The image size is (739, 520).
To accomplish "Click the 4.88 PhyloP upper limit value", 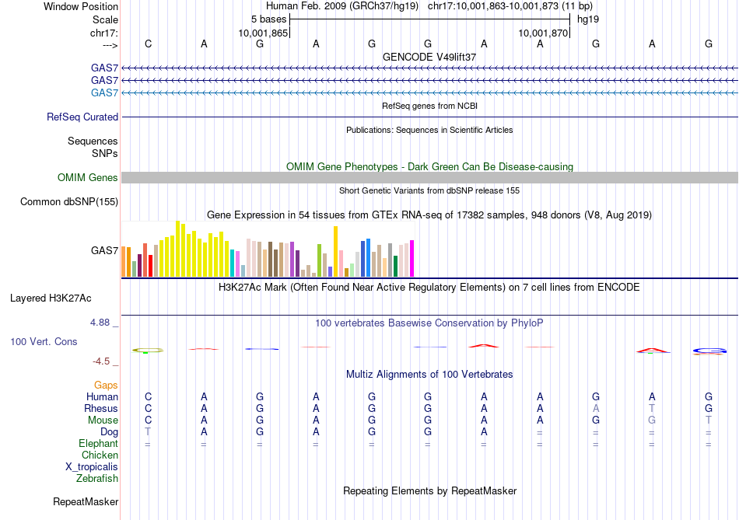I will point(100,323).
